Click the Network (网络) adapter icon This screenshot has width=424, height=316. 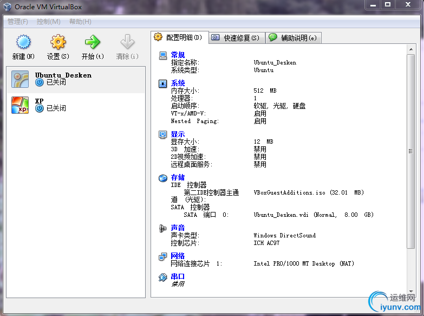pos(163,256)
